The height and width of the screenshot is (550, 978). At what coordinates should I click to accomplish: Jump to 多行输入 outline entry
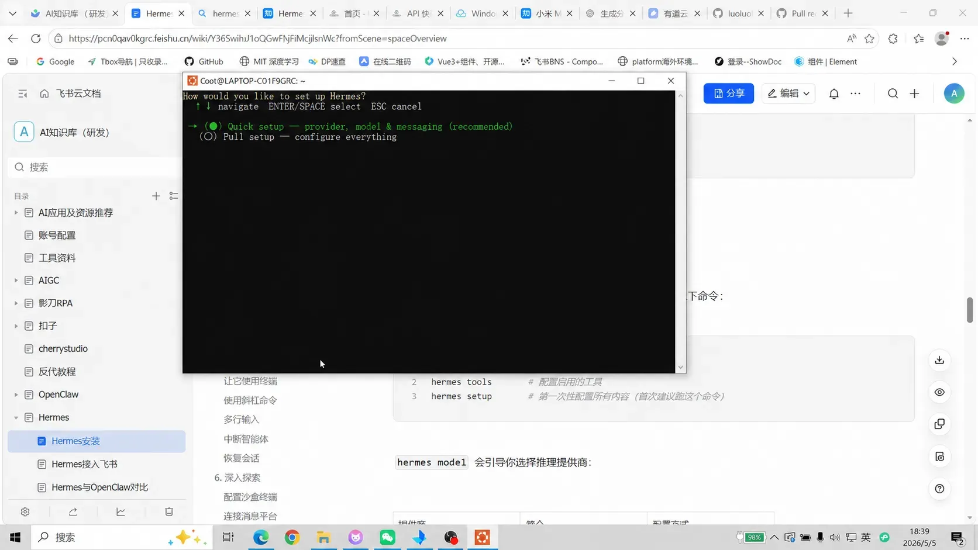[x=241, y=420]
